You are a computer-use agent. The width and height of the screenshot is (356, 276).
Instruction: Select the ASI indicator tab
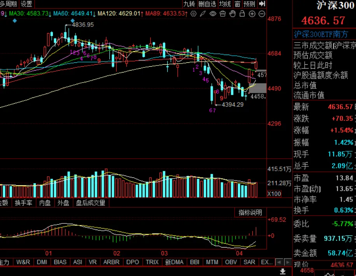click(x=78, y=262)
